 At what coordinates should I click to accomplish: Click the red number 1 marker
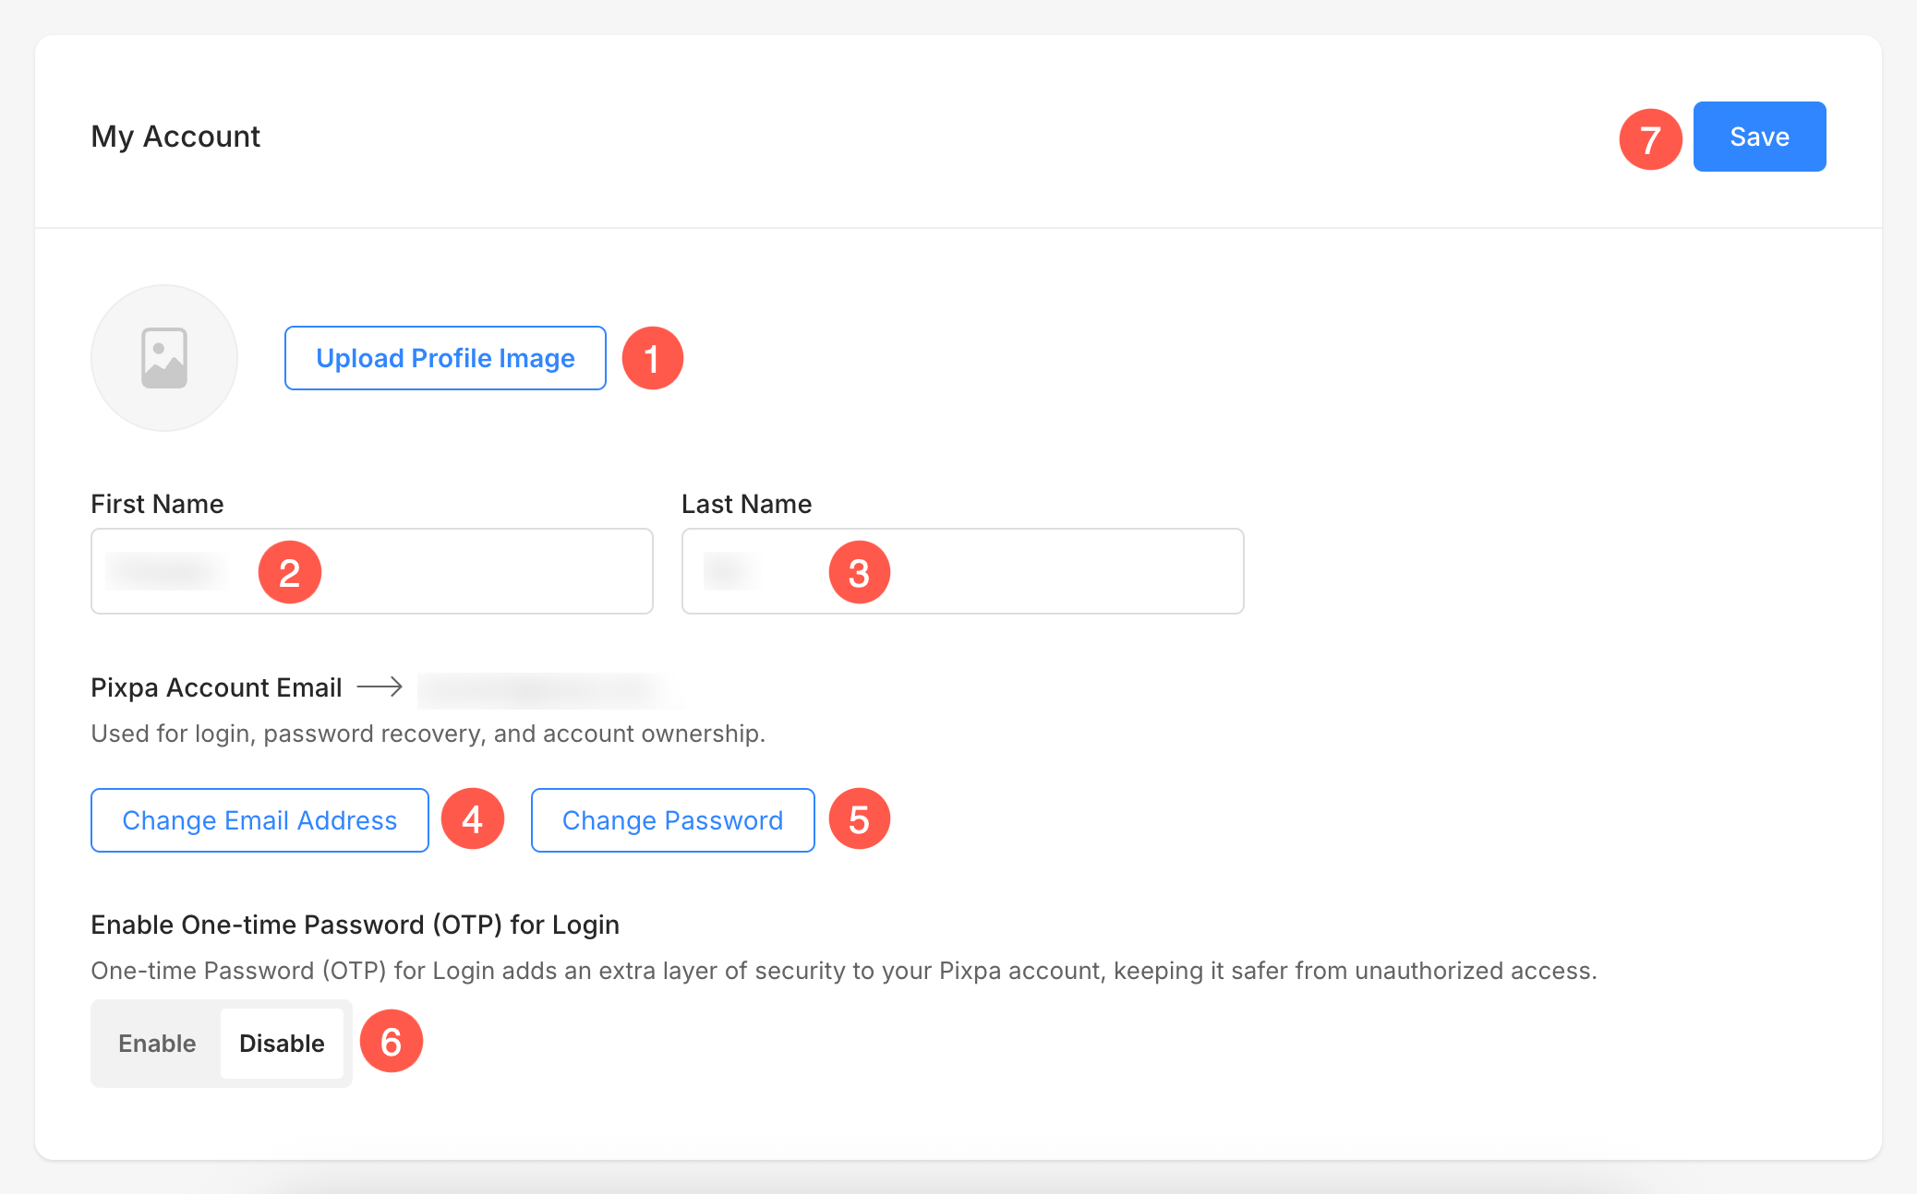tap(652, 358)
